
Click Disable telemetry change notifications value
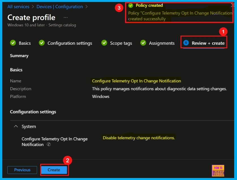[139, 138]
